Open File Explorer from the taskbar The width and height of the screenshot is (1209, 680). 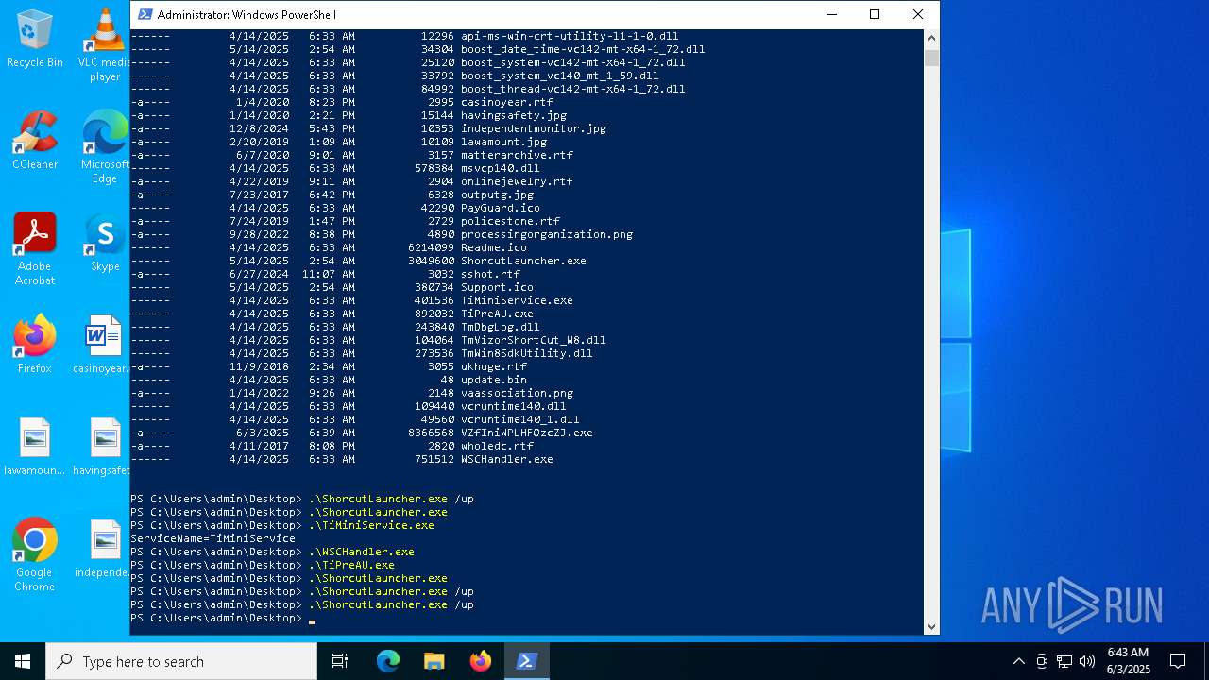[434, 661]
